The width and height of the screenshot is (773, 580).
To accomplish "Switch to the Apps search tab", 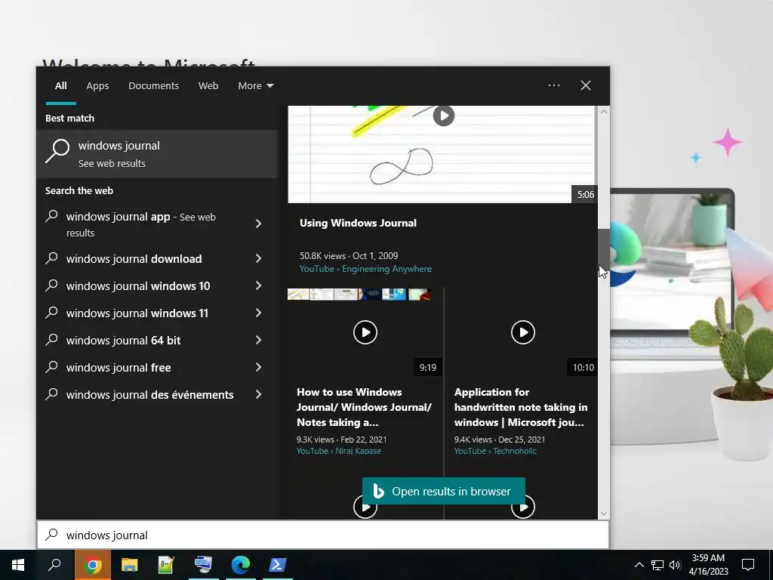I will [97, 86].
